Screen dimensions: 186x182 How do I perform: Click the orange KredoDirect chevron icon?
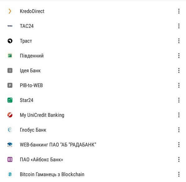point(10,11)
